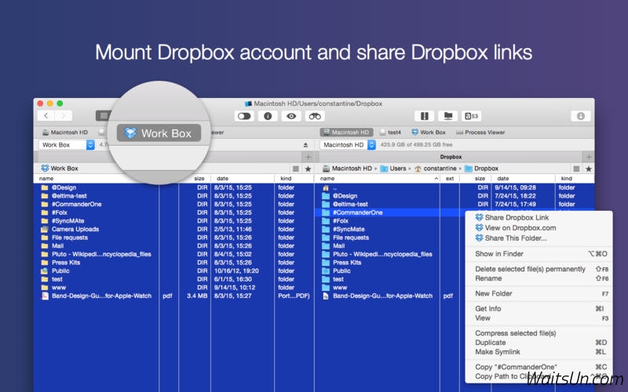Viewport: 628px width, 392px height.
Task: Choose Share Dropbox Link from context menu
Action: click(x=516, y=217)
